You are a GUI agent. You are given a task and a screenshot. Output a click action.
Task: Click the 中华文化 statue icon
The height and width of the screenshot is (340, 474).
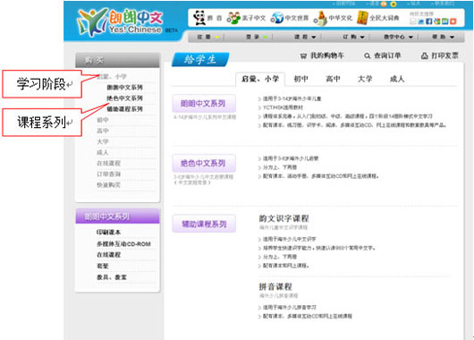(x=320, y=18)
